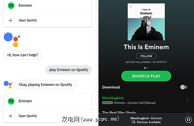Open the Devices Available connect icon
Image resolution: width=194 pixels, height=126 pixels.
coord(133,122)
